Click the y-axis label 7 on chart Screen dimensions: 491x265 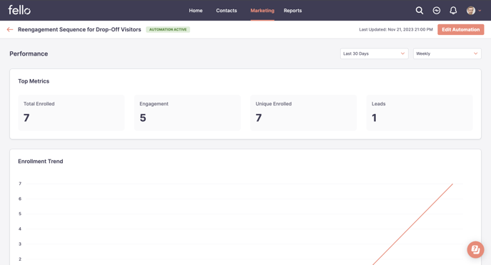(x=20, y=184)
